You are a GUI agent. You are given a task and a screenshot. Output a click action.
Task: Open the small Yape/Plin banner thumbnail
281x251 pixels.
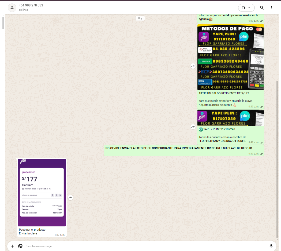[x=230, y=118]
